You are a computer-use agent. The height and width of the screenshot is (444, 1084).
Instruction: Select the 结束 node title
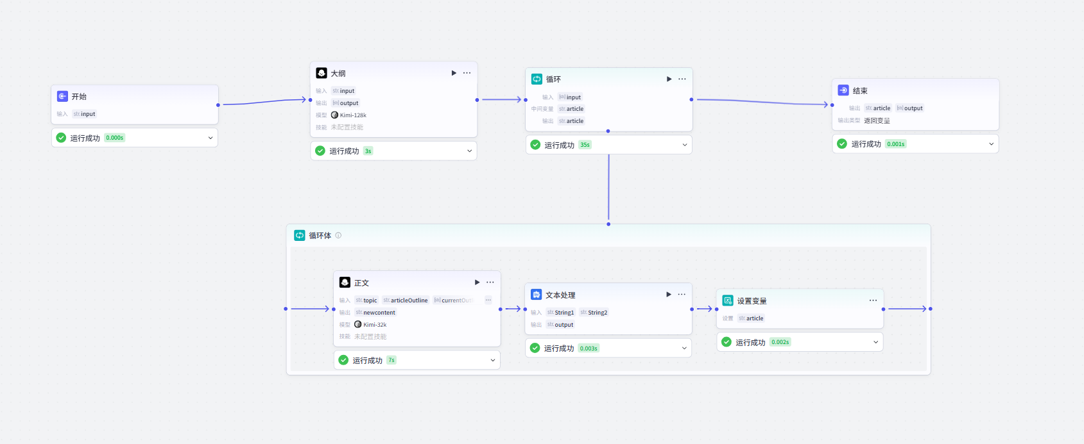pyautogui.click(x=860, y=91)
